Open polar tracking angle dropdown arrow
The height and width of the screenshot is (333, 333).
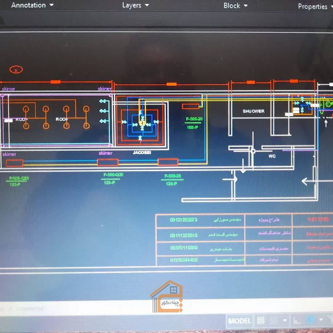pos(321,320)
